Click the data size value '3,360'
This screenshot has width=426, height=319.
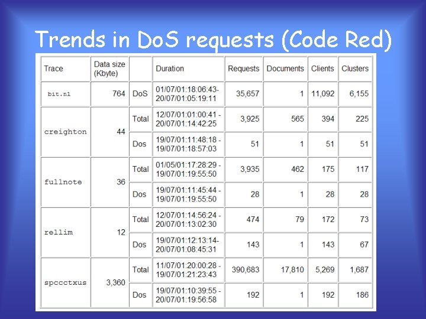[x=116, y=282]
